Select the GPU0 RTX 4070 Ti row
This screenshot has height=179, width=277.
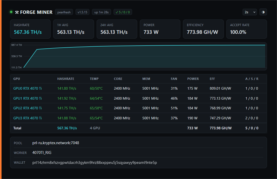(138, 88)
